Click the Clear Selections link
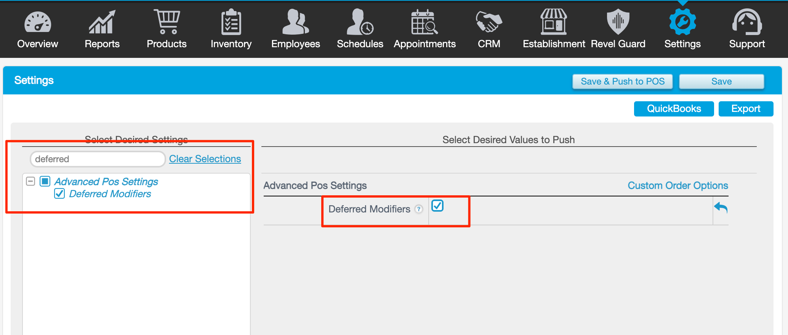The height and width of the screenshot is (335, 788). click(x=205, y=159)
